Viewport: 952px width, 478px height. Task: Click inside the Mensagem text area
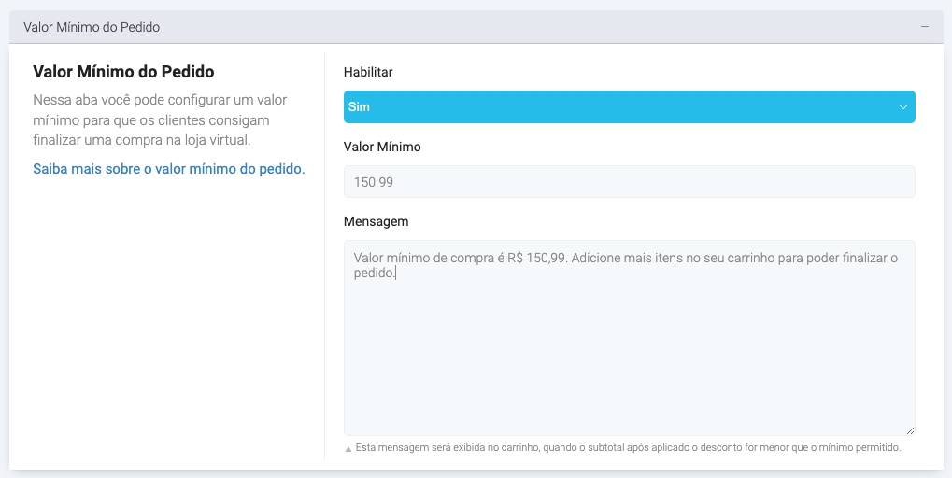click(x=628, y=355)
